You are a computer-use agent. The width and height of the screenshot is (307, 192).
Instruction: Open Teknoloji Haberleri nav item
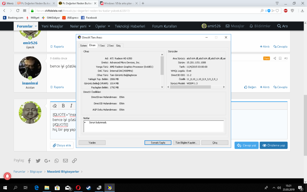(130, 26)
